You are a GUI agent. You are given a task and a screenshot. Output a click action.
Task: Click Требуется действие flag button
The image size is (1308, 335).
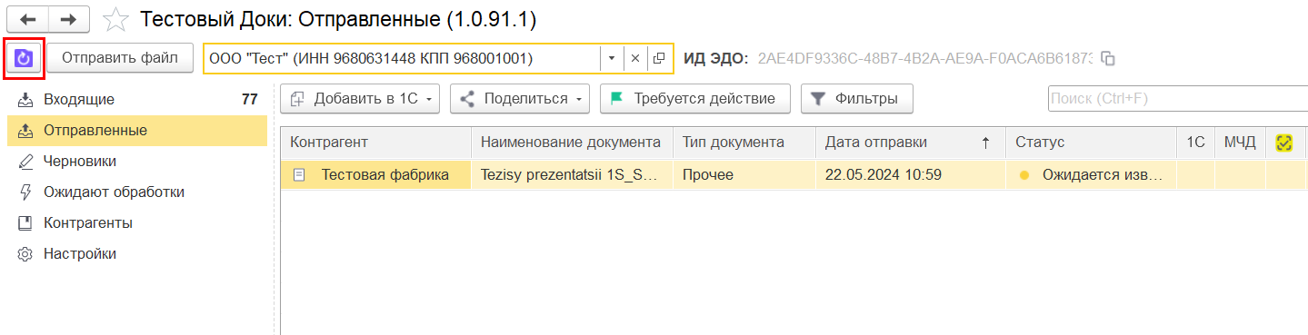pos(694,99)
